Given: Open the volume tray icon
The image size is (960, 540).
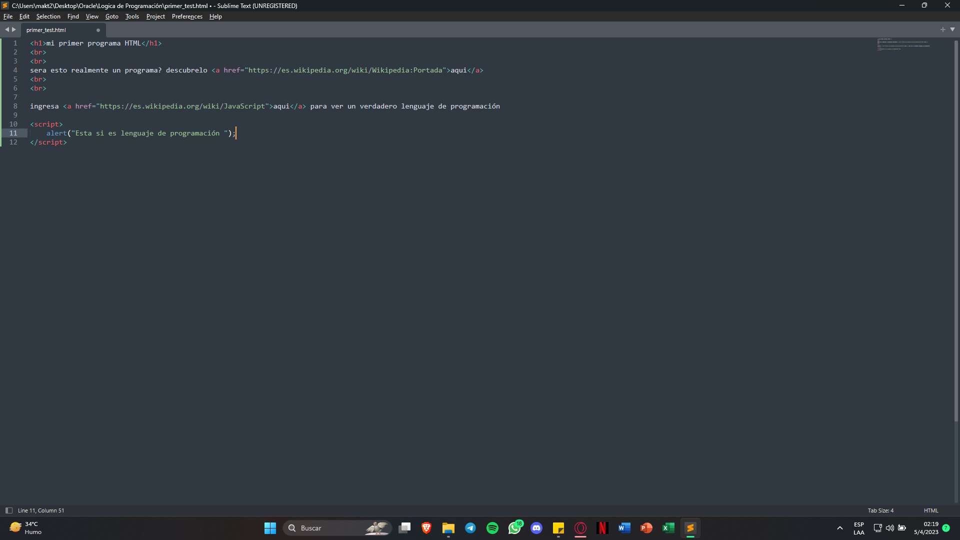Looking at the screenshot, I should pos(890,528).
